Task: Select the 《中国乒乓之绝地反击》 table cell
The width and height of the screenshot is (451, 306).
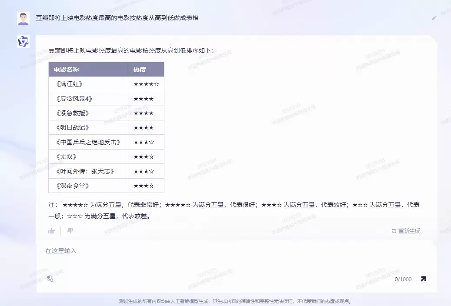Action: (x=88, y=142)
